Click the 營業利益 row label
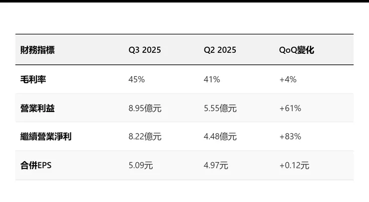The height and width of the screenshot is (202, 369). (x=37, y=108)
